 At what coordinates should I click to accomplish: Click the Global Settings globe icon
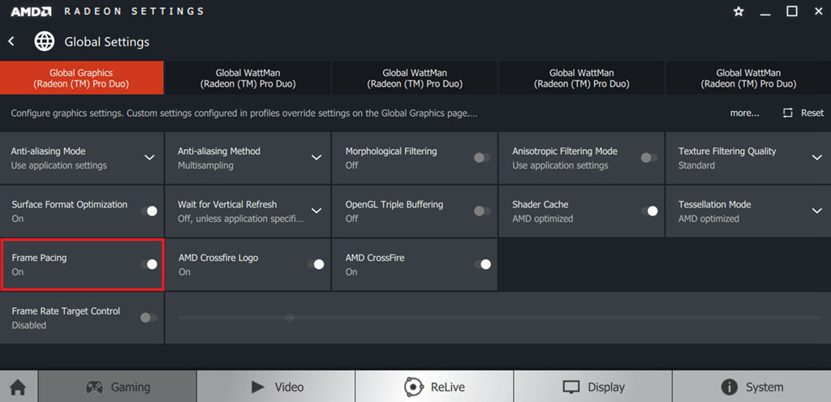click(x=45, y=41)
